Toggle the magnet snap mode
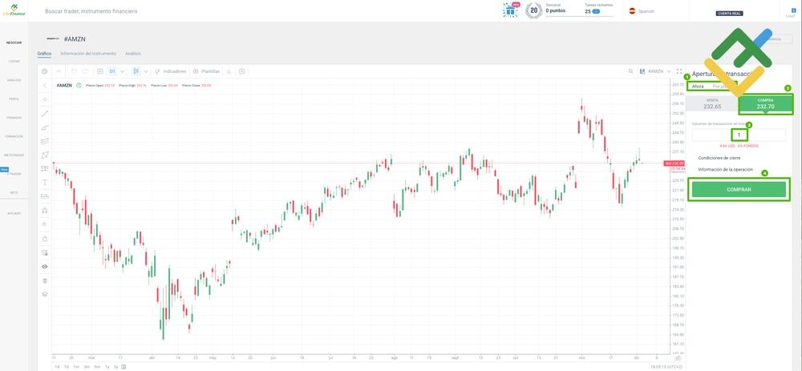The width and height of the screenshot is (802, 371). (x=44, y=210)
